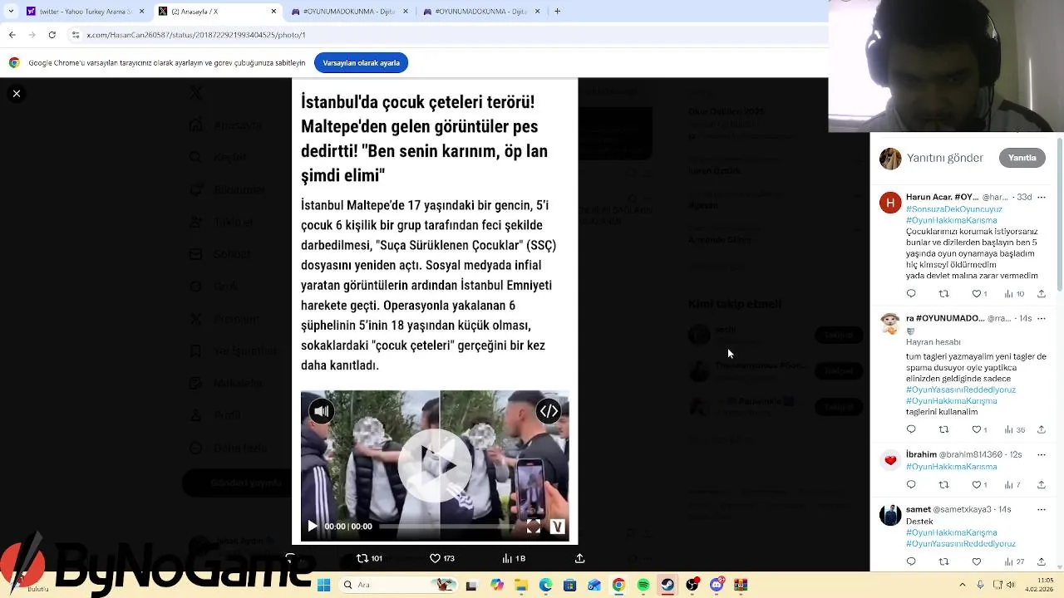Expand hidden system tray icons chevron
Image resolution: width=1064 pixels, height=598 pixels.
point(963,585)
